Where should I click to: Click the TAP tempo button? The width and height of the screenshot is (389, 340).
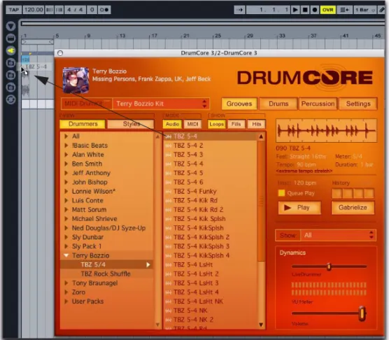coord(14,10)
